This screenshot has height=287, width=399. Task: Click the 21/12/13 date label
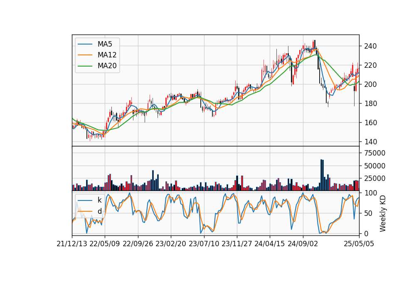pos(72,244)
